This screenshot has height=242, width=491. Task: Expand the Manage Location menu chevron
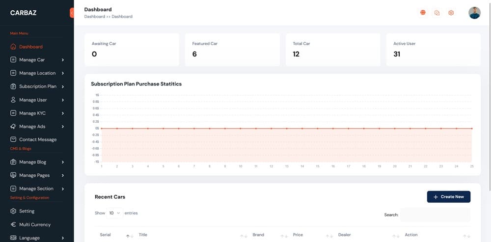(63, 73)
